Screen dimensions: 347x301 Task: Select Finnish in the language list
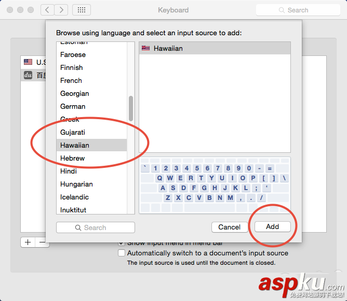coord(91,67)
